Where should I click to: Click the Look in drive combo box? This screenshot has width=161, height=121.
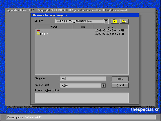coord(82,21)
